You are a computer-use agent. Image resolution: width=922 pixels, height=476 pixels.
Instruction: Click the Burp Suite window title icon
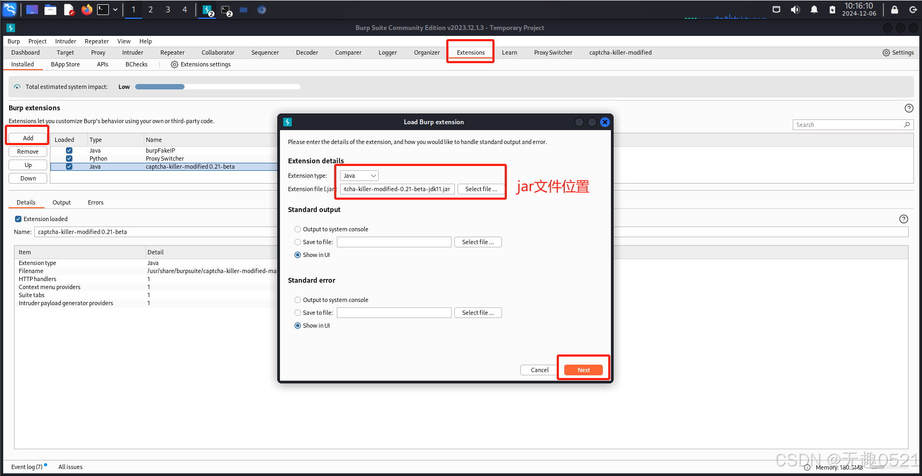coord(11,28)
